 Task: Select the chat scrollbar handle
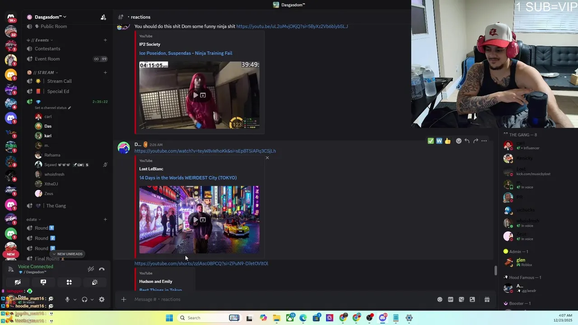pos(496,270)
